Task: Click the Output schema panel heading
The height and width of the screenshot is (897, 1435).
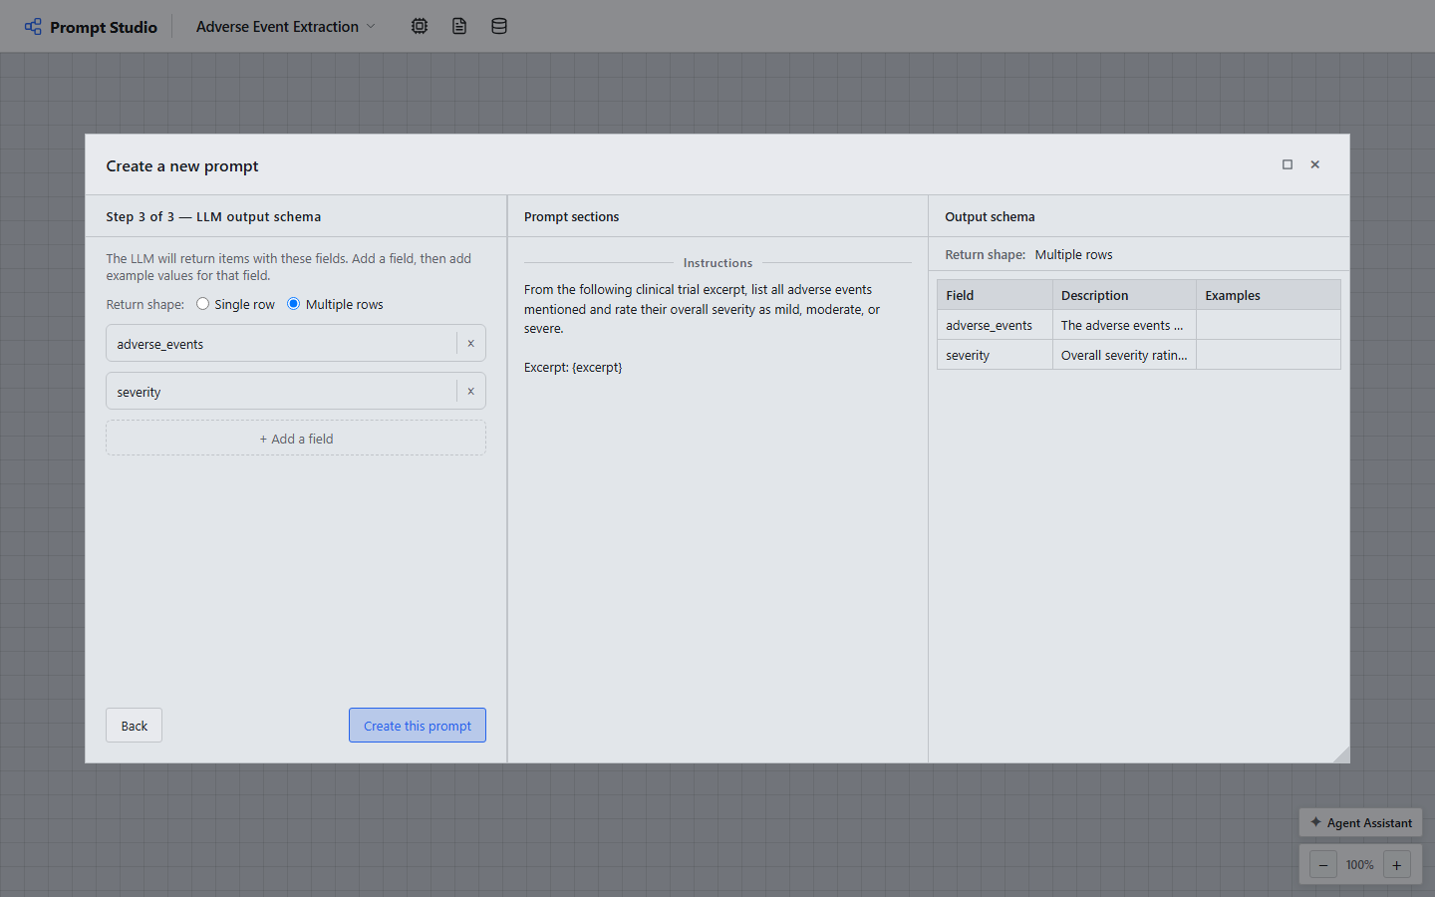Action: pyautogui.click(x=990, y=216)
